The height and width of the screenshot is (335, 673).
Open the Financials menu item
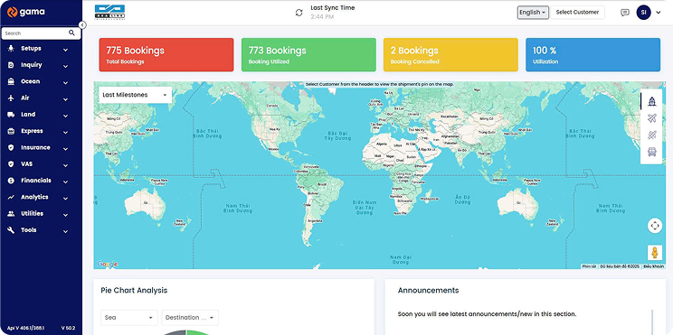point(41,181)
